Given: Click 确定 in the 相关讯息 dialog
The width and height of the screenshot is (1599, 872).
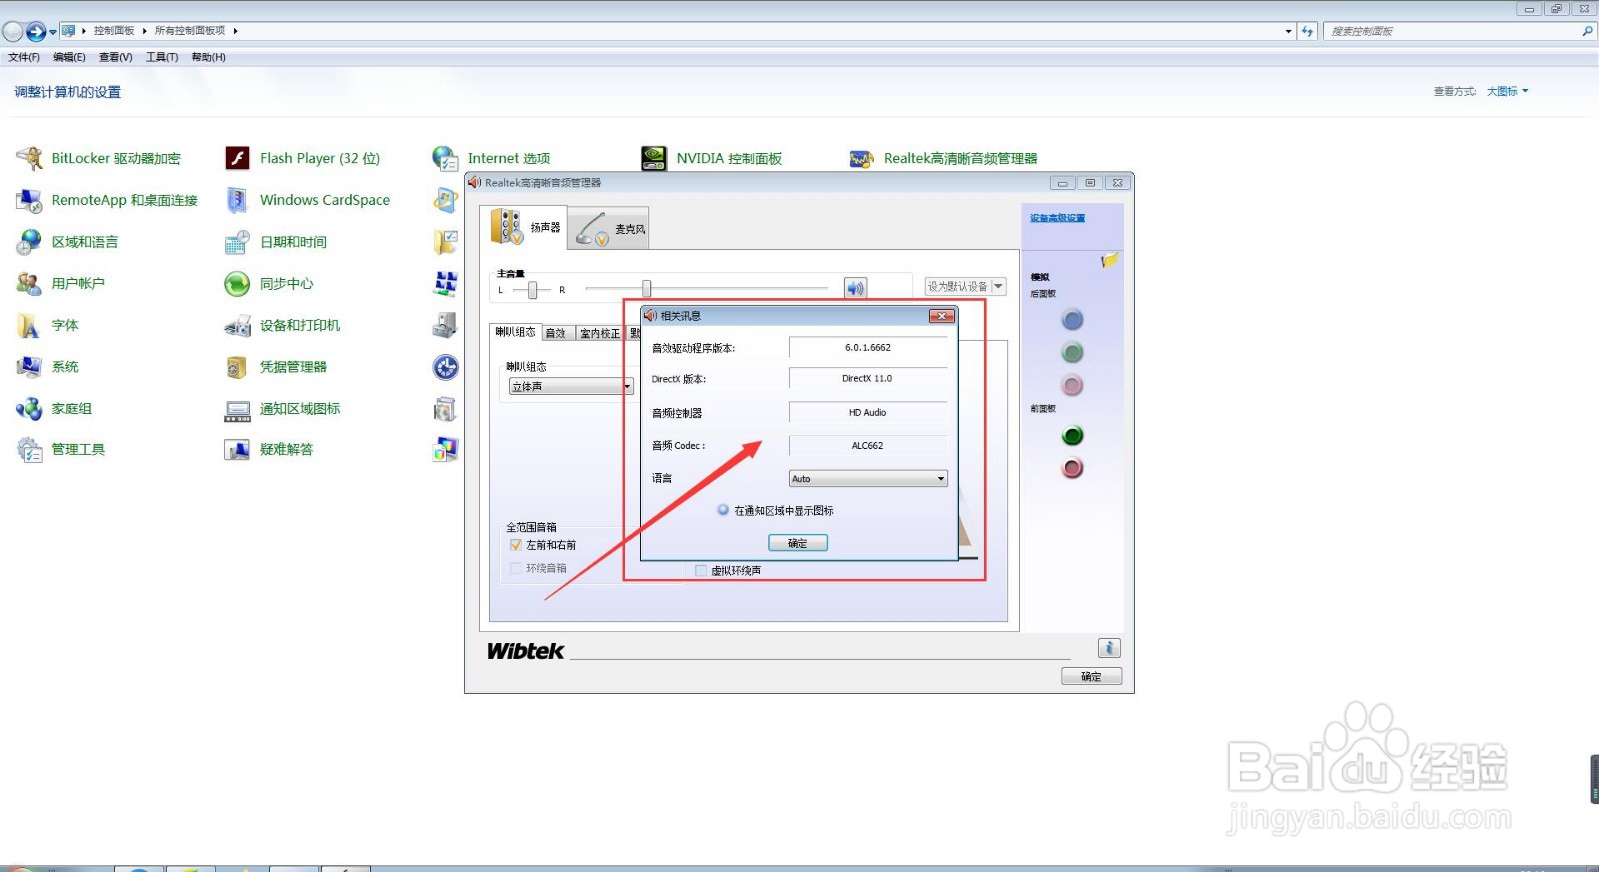Looking at the screenshot, I should coord(798,543).
